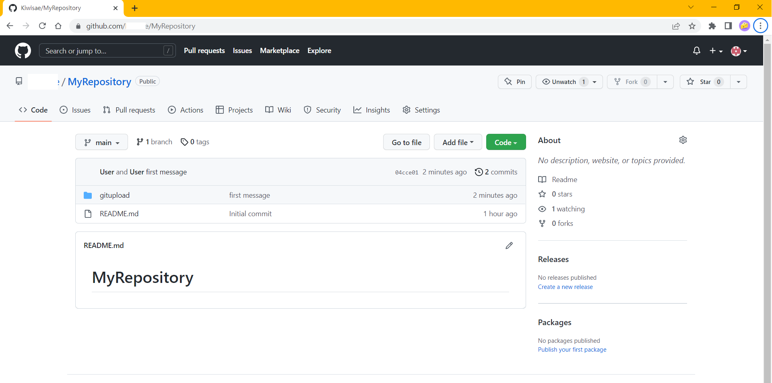The width and height of the screenshot is (772, 383).
Task: Click the Go to file button
Action: click(407, 142)
